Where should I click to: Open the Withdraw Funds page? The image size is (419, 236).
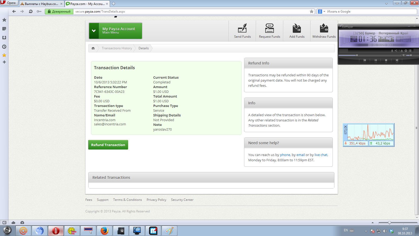pyautogui.click(x=324, y=31)
